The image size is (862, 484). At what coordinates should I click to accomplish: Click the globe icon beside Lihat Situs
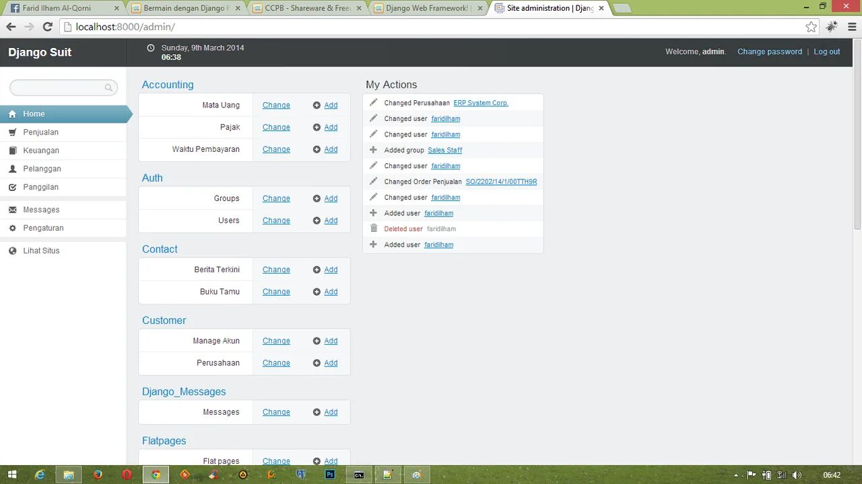pos(12,251)
